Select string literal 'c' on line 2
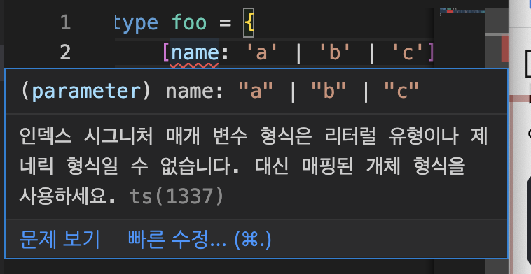Viewport: 531px width, 274px height. [408, 53]
